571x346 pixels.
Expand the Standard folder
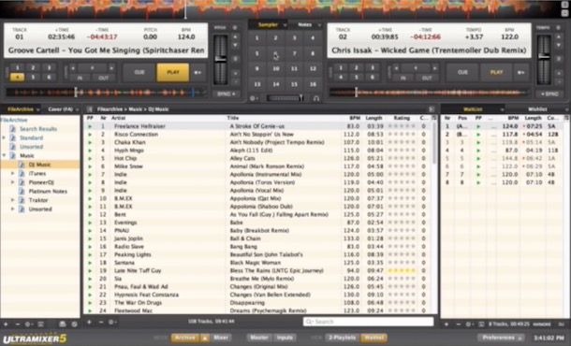point(4,137)
